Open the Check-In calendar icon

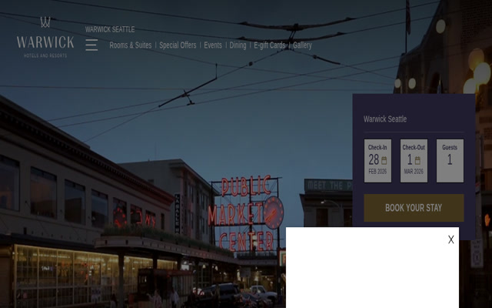[384, 161]
